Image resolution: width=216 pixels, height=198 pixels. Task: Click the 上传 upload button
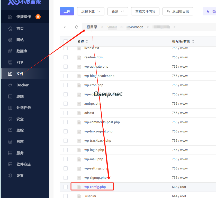[x=67, y=11]
